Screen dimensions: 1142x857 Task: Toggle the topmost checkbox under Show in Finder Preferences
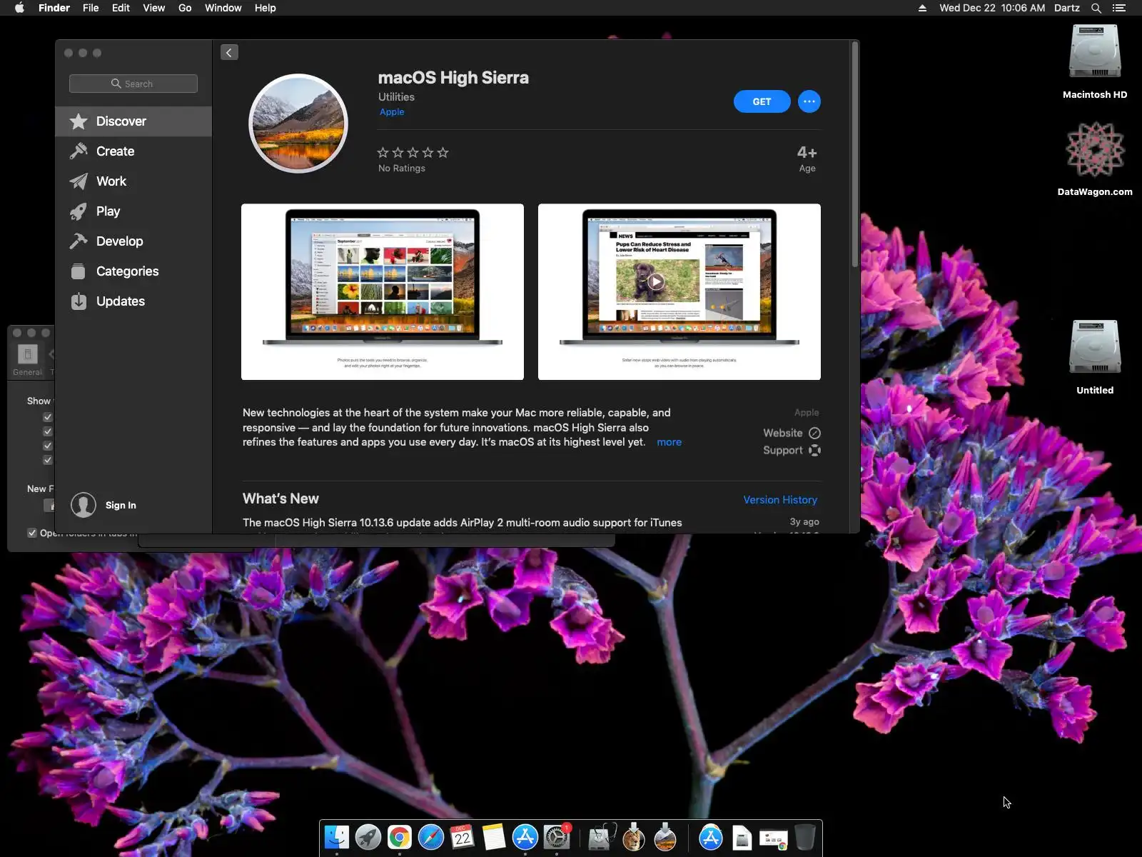(x=48, y=417)
